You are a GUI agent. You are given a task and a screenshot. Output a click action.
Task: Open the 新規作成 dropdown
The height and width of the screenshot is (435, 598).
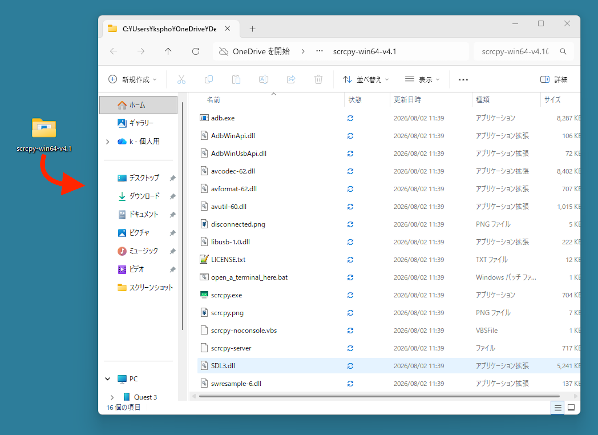(x=132, y=79)
